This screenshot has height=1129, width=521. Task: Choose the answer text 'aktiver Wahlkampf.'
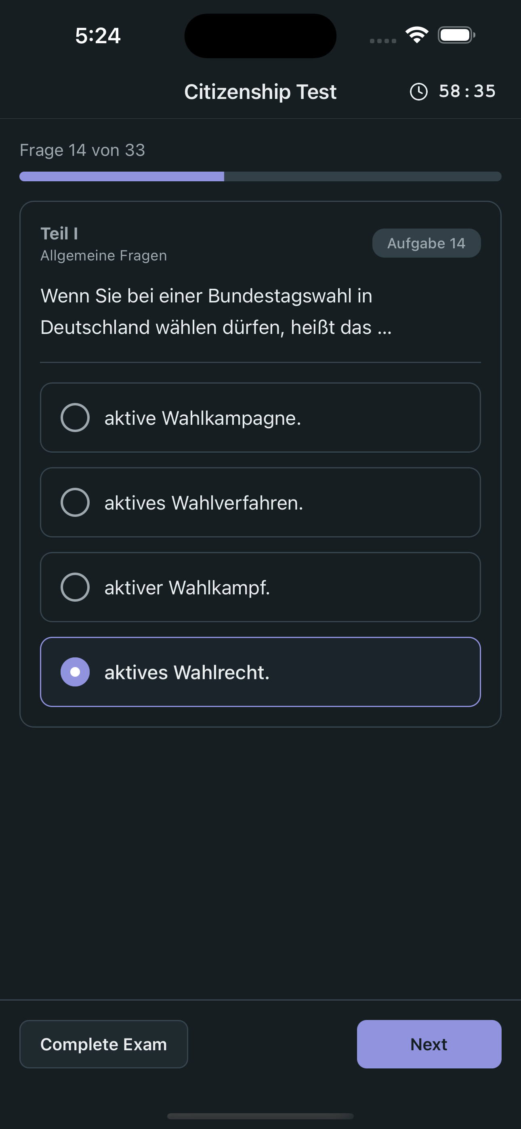tap(187, 588)
